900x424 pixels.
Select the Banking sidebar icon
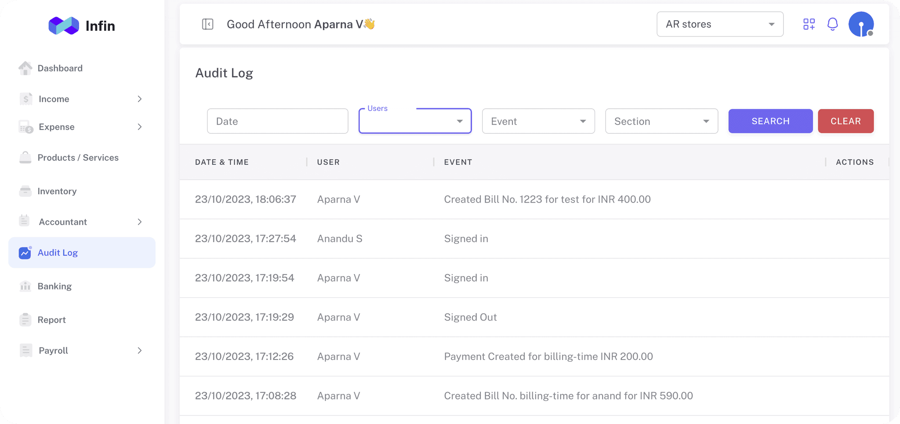[x=25, y=286]
